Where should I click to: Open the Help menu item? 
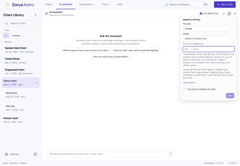click(120, 4)
